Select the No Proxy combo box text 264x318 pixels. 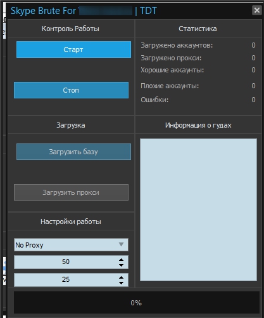pos(29,245)
